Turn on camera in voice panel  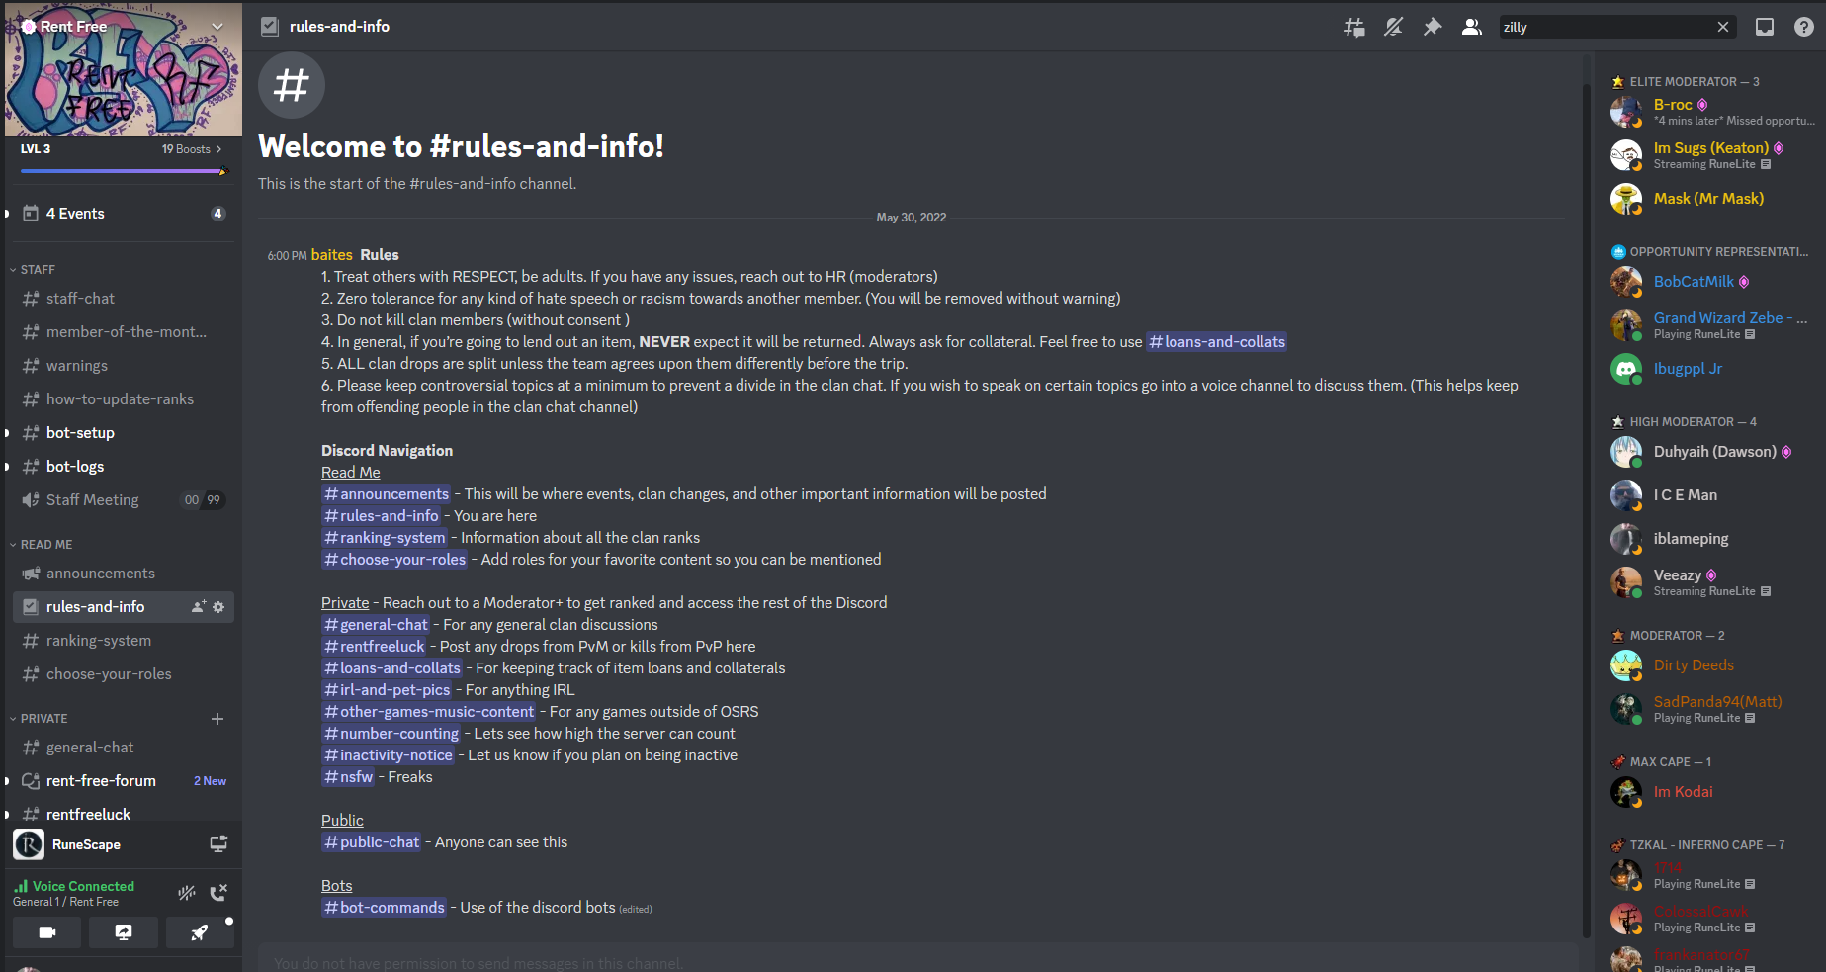click(x=46, y=932)
